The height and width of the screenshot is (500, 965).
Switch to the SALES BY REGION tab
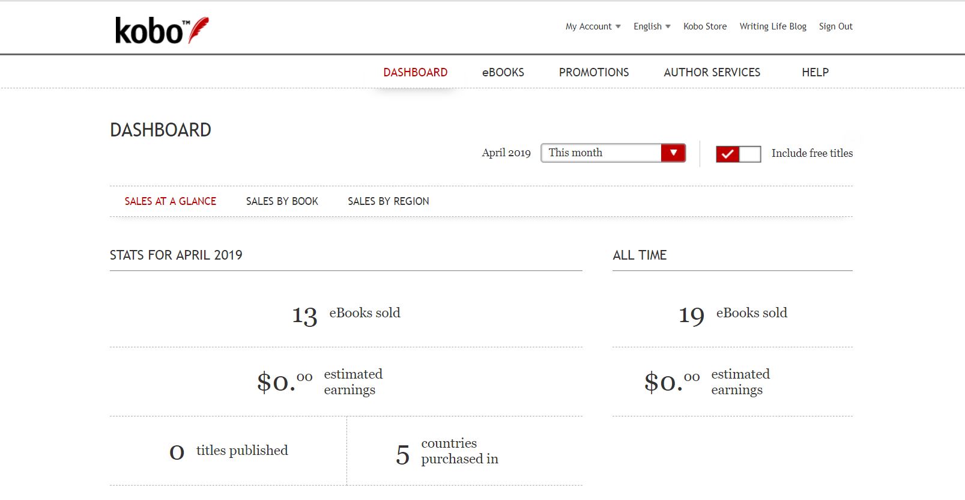pyautogui.click(x=389, y=201)
